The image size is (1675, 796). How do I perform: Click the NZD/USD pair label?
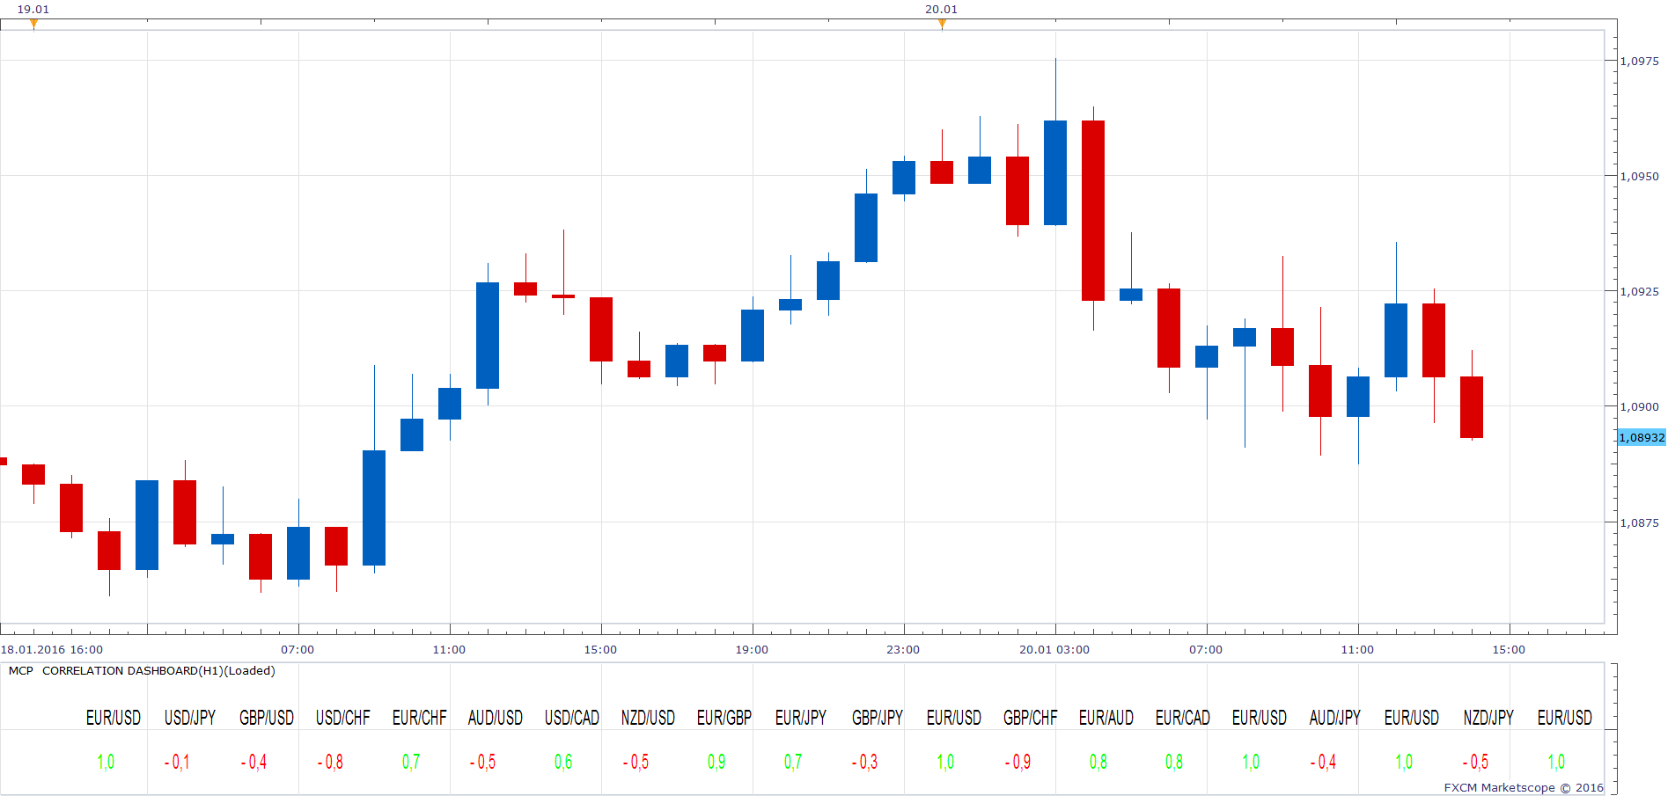pos(649,718)
